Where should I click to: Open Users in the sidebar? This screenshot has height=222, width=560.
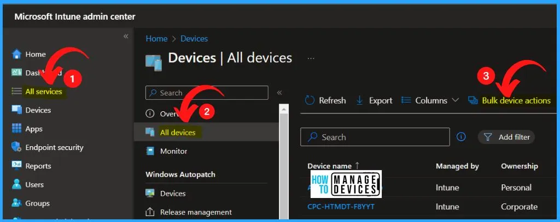(x=34, y=184)
